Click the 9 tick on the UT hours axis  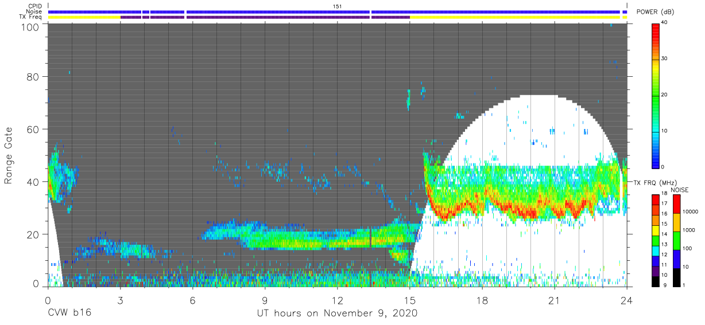pos(265,299)
